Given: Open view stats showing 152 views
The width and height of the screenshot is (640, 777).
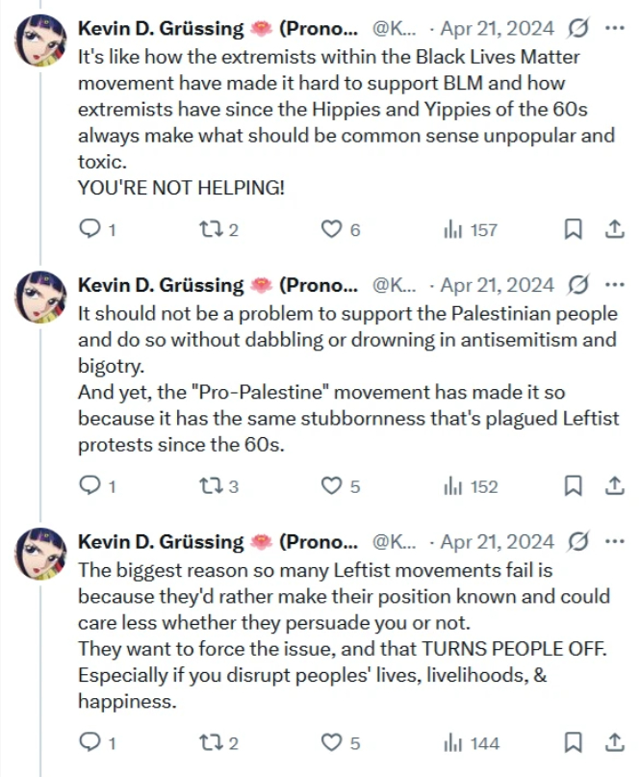Looking at the screenshot, I should 451,486.
